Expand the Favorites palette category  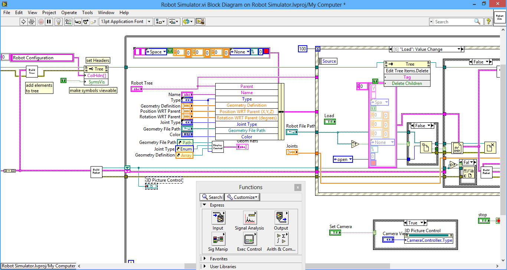[x=204, y=259]
